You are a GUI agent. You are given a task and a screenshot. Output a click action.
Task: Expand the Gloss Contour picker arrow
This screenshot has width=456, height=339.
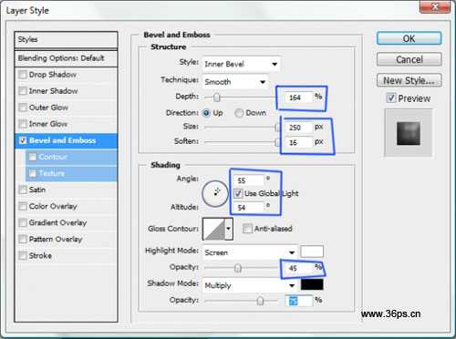[x=229, y=229]
